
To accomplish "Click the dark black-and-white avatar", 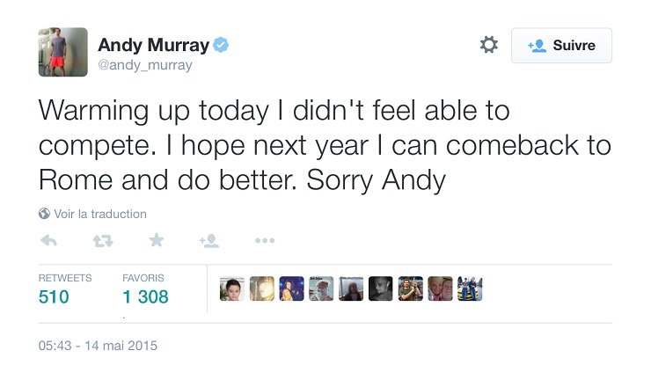I will coord(381,288).
